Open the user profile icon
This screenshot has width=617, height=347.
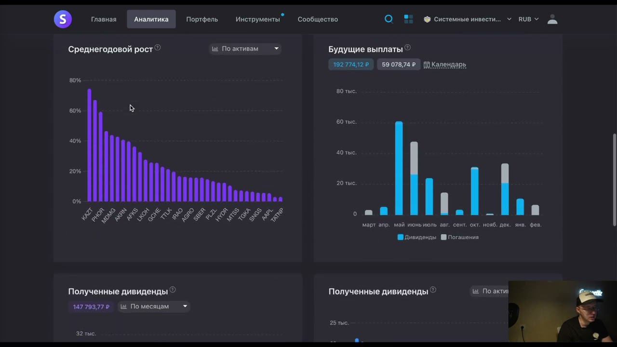[x=552, y=19]
